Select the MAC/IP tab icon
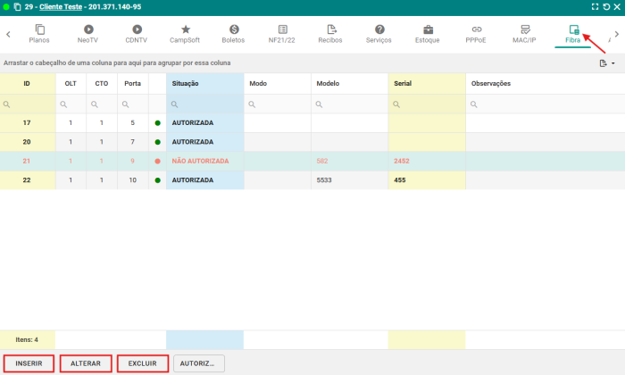The image size is (625, 375). click(x=525, y=29)
